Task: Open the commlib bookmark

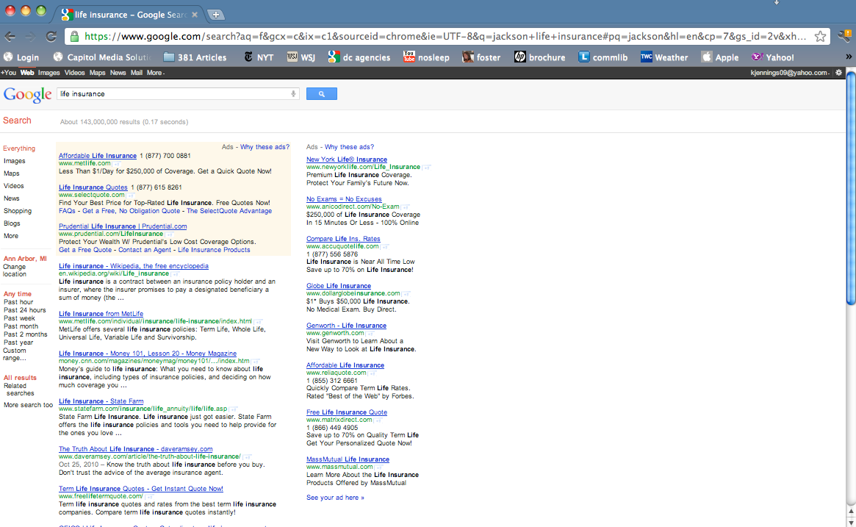Action: tap(603, 57)
